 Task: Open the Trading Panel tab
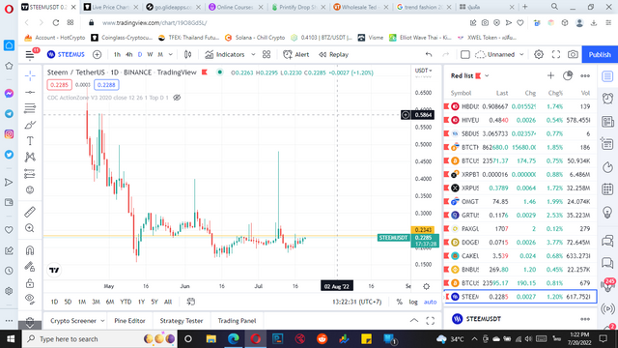237,321
